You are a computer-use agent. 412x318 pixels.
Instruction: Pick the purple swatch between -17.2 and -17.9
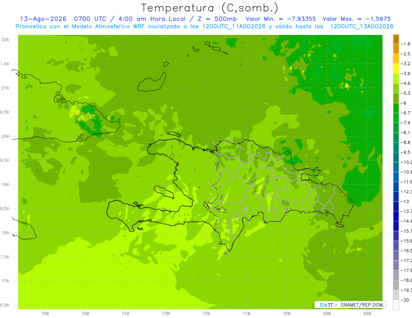click(396, 265)
